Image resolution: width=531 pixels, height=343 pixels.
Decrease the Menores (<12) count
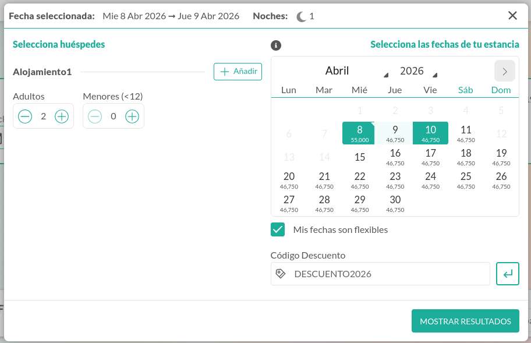95,116
